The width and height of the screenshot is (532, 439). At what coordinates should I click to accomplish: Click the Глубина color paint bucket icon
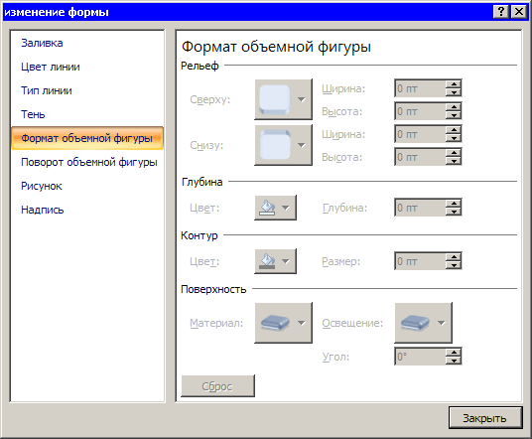click(267, 208)
